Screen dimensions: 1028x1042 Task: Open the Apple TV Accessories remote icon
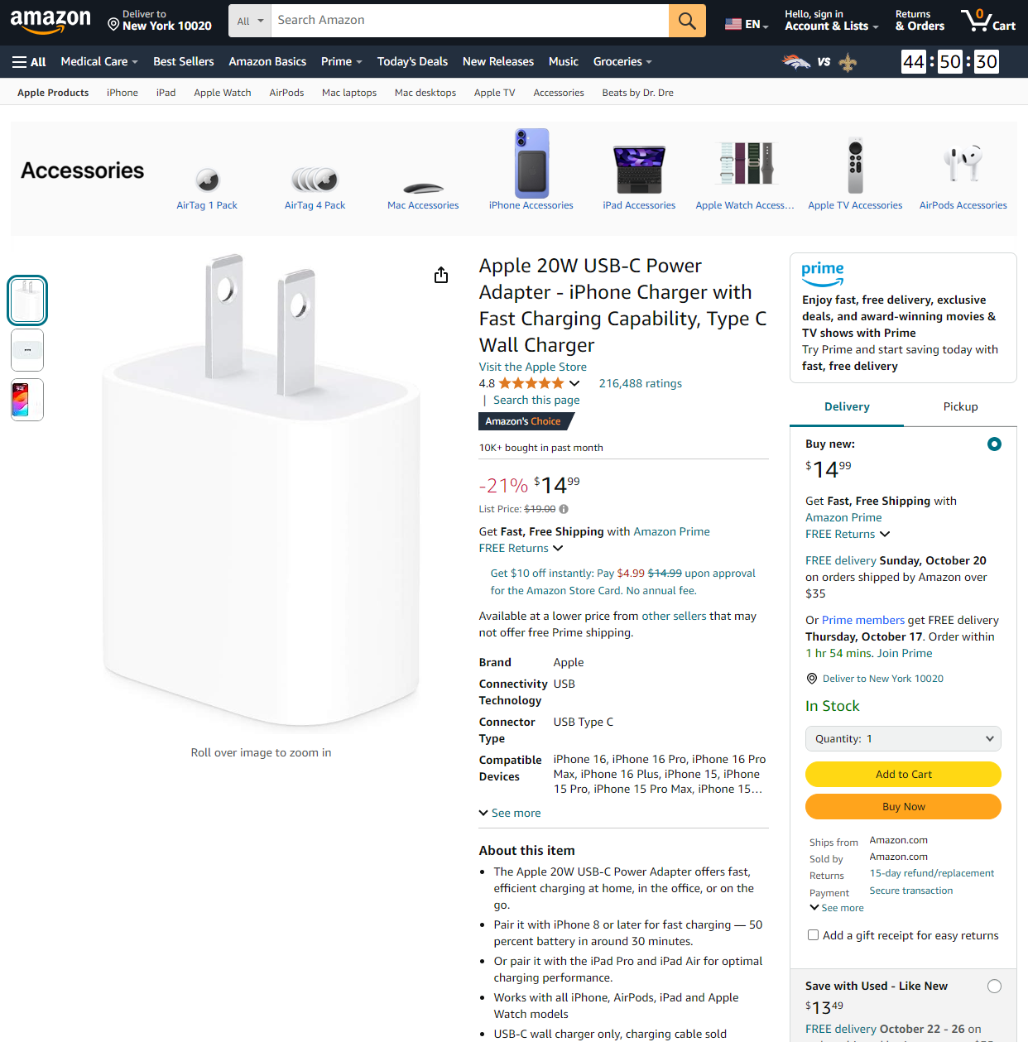pyautogui.click(x=855, y=166)
